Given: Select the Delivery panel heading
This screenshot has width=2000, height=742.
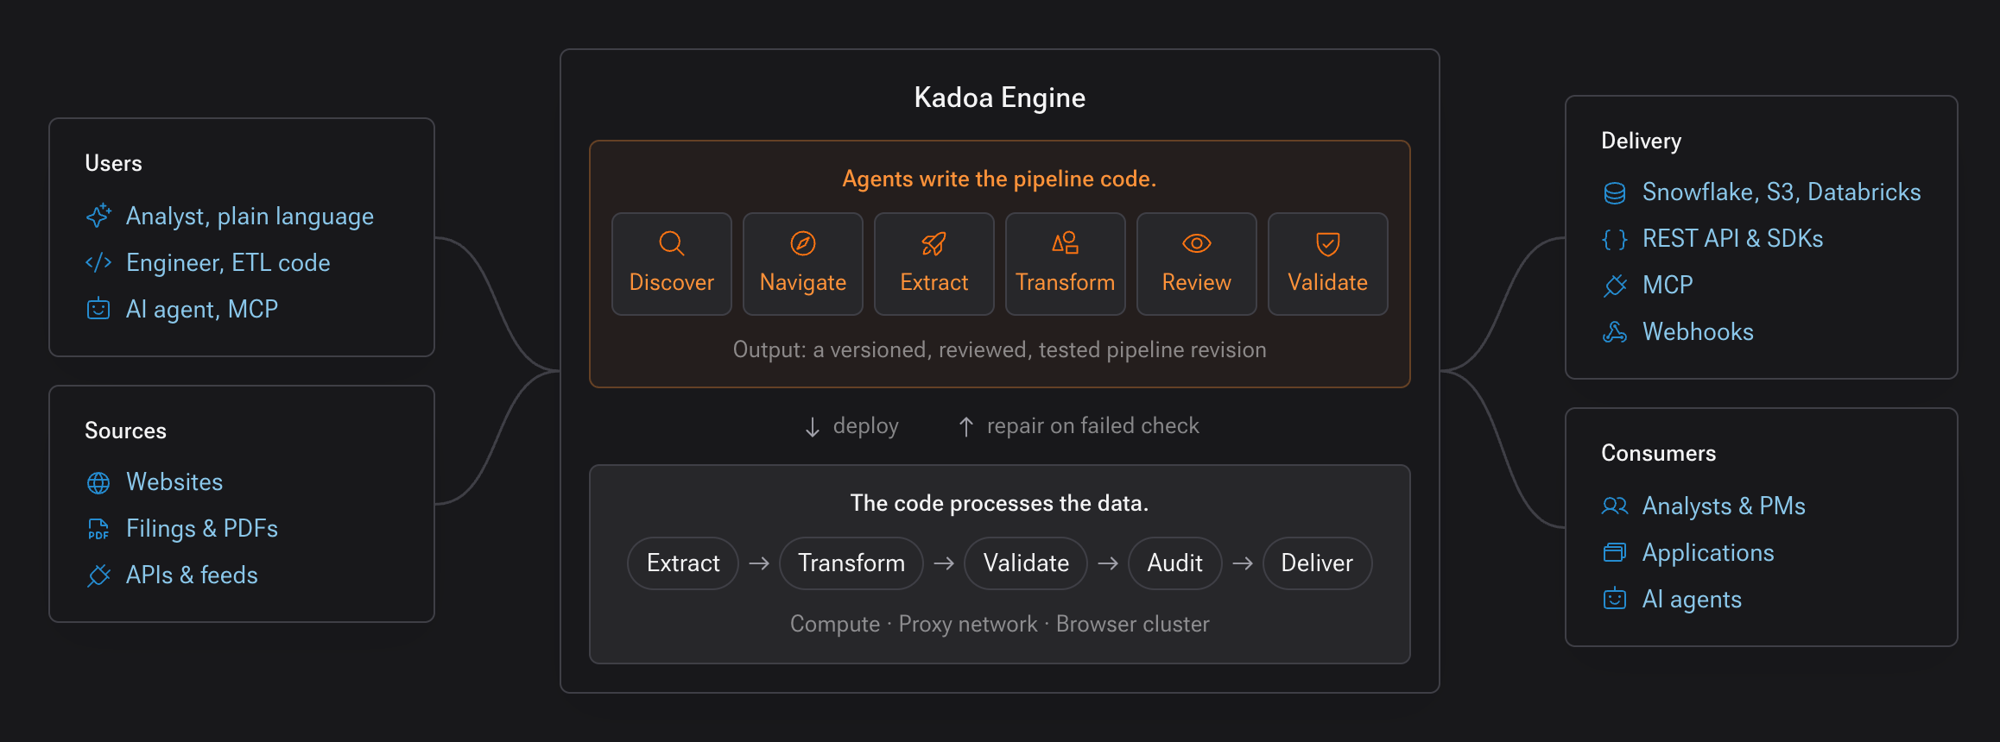Looking at the screenshot, I should pyautogui.click(x=1641, y=141).
